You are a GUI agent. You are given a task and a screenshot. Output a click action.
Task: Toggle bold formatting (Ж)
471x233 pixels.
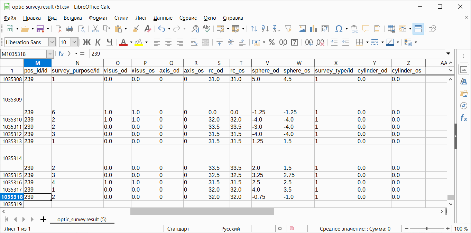(86, 42)
